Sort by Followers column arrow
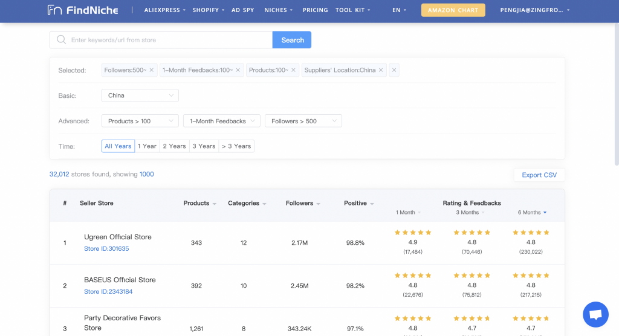Screen dimensions: 619x336 click(x=318, y=204)
